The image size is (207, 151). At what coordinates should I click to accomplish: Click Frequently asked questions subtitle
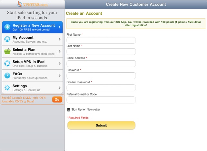tap(30, 78)
